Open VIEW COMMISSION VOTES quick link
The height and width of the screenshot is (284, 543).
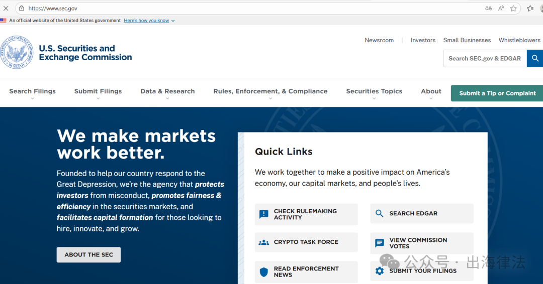pos(422,243)
